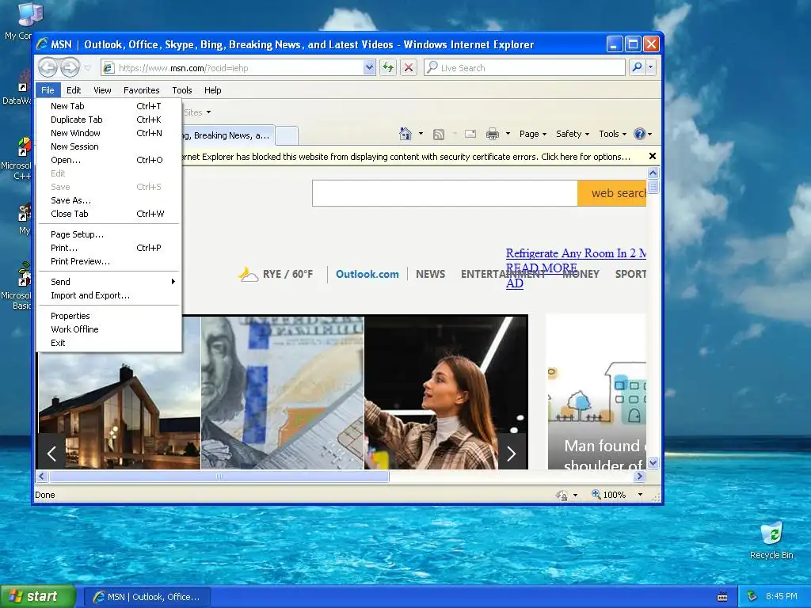Click the page icon in address bar
Viewport: 811px width, 608px height.
pyautogui.click(x=108, y=68)
